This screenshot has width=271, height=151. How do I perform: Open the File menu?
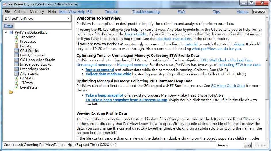(7, 11)
